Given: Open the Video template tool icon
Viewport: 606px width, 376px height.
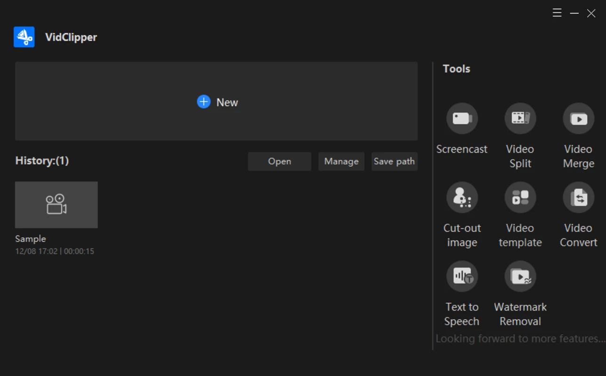Looking at the screenshot, I should [520, 197].
